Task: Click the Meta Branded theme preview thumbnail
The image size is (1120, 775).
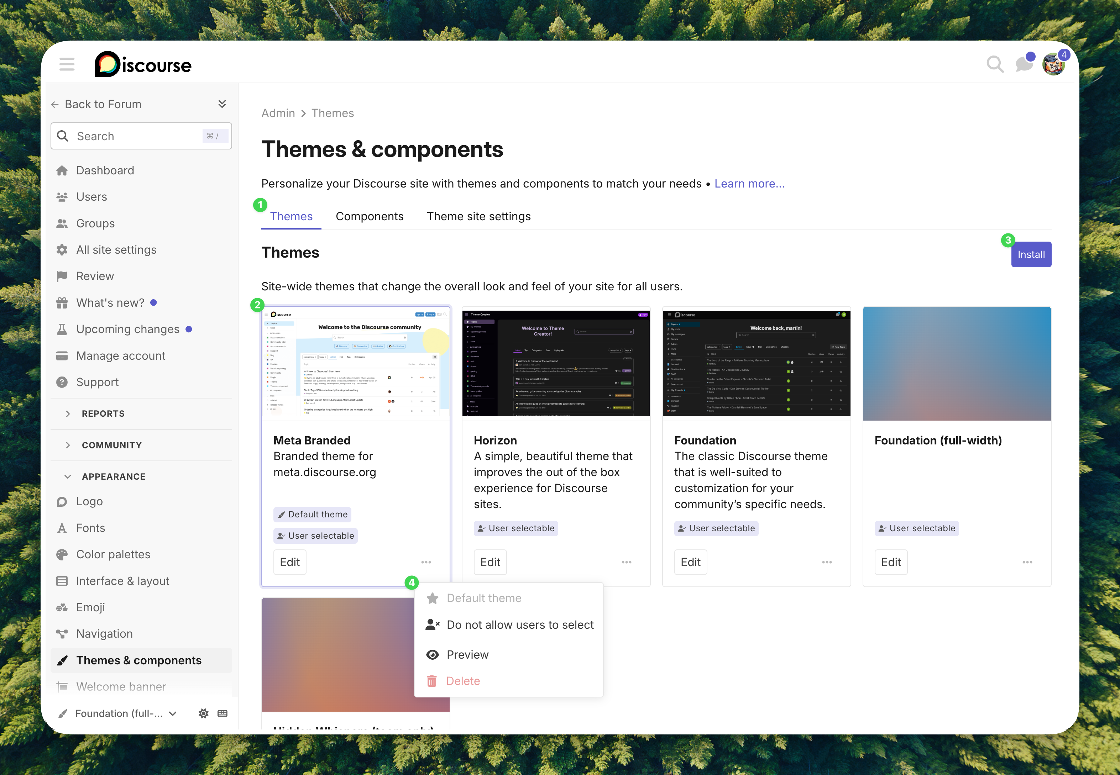Action: coord(356,364)
